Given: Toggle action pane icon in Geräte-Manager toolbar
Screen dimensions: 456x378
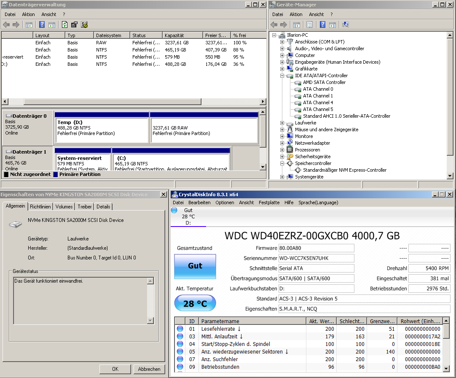Looking at the screenshot, I should (333, 25).
